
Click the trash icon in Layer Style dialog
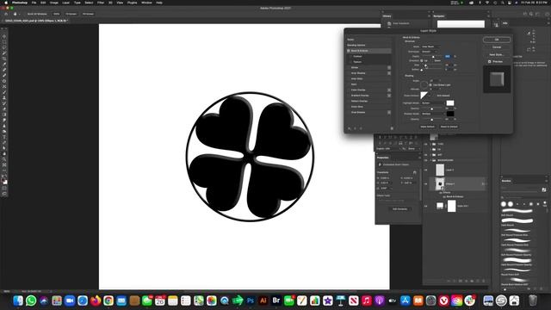coord(392,128)
